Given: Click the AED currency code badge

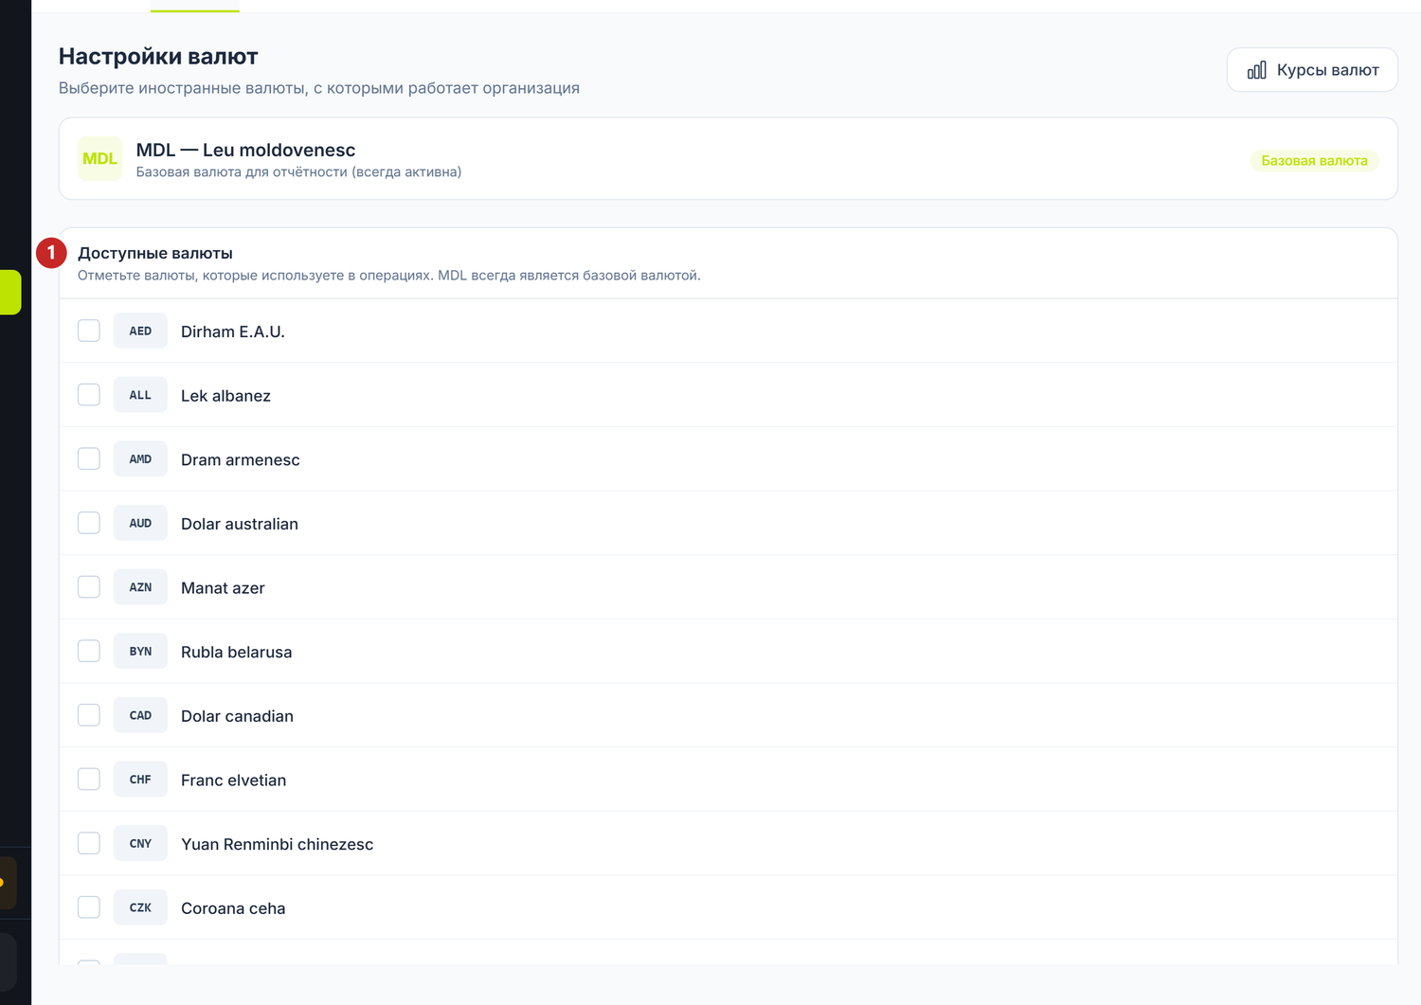Looking at the screenshot, I should point(140,331).
